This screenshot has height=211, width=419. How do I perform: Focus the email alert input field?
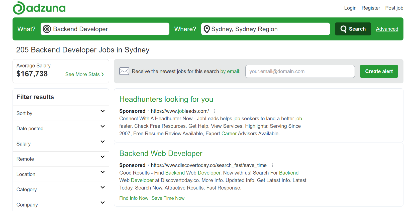click(300, 71)
